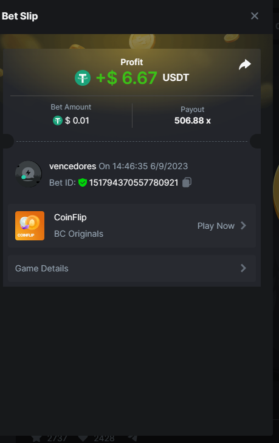
Task: Select the Bet ID number text
Action: (x=134, y=183)
